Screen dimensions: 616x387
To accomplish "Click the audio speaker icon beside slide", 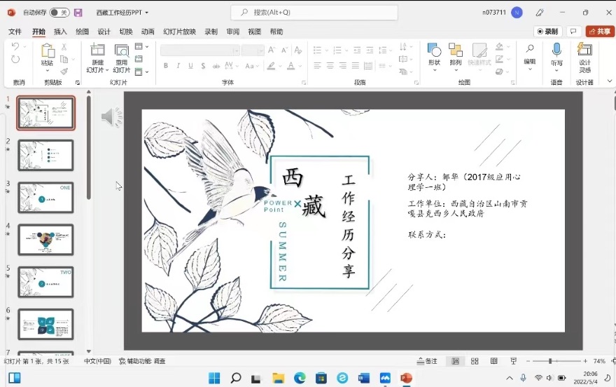I will tap(111, 117).
